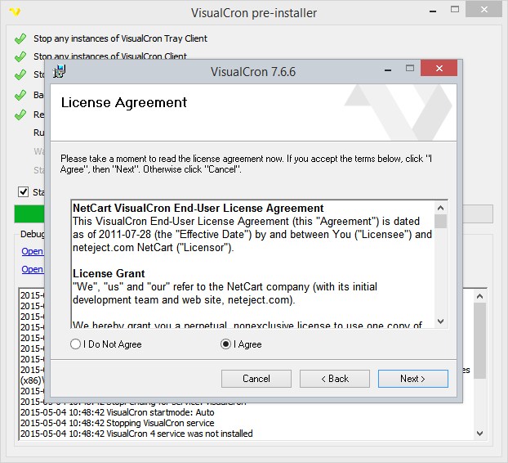
Task: Open the first 'Open' link under Debug
Action: click(32, 251)
